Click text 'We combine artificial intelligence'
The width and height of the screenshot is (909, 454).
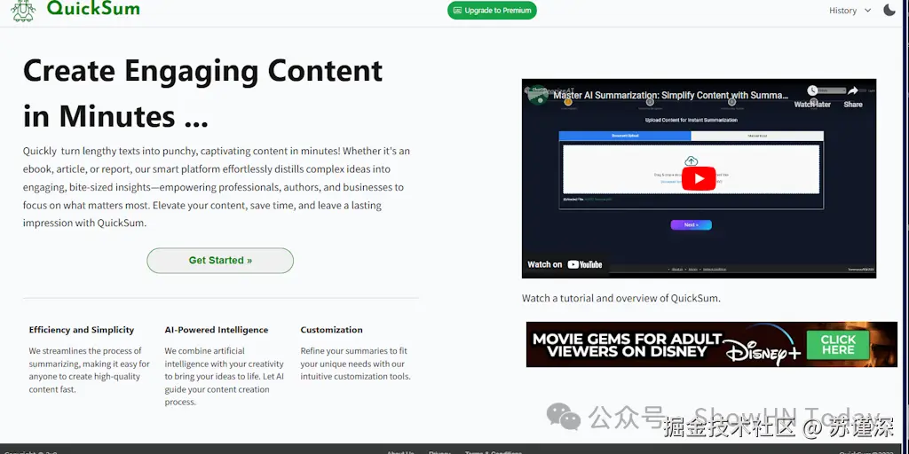point(225,376)
